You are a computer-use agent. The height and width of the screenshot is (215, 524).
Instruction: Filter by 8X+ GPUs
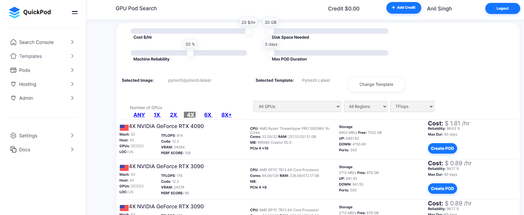click(x=226, y=115)
